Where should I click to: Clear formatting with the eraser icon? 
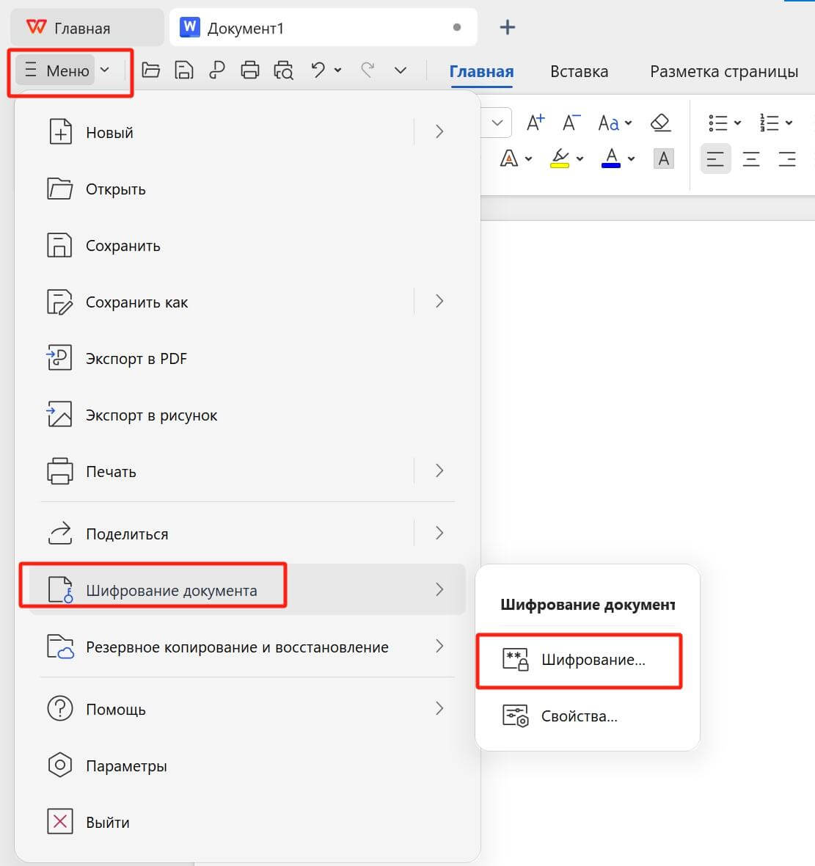tap(661, 122)
